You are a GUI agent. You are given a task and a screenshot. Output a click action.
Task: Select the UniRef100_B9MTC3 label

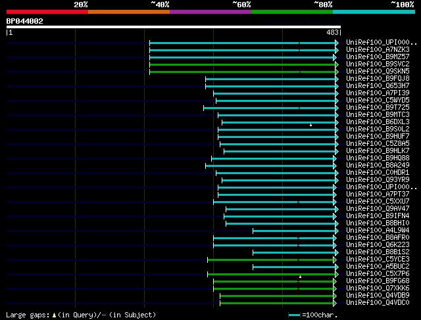point(378,115)
